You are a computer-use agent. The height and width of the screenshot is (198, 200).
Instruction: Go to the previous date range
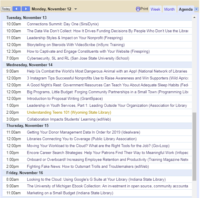[x=16, y=9]
